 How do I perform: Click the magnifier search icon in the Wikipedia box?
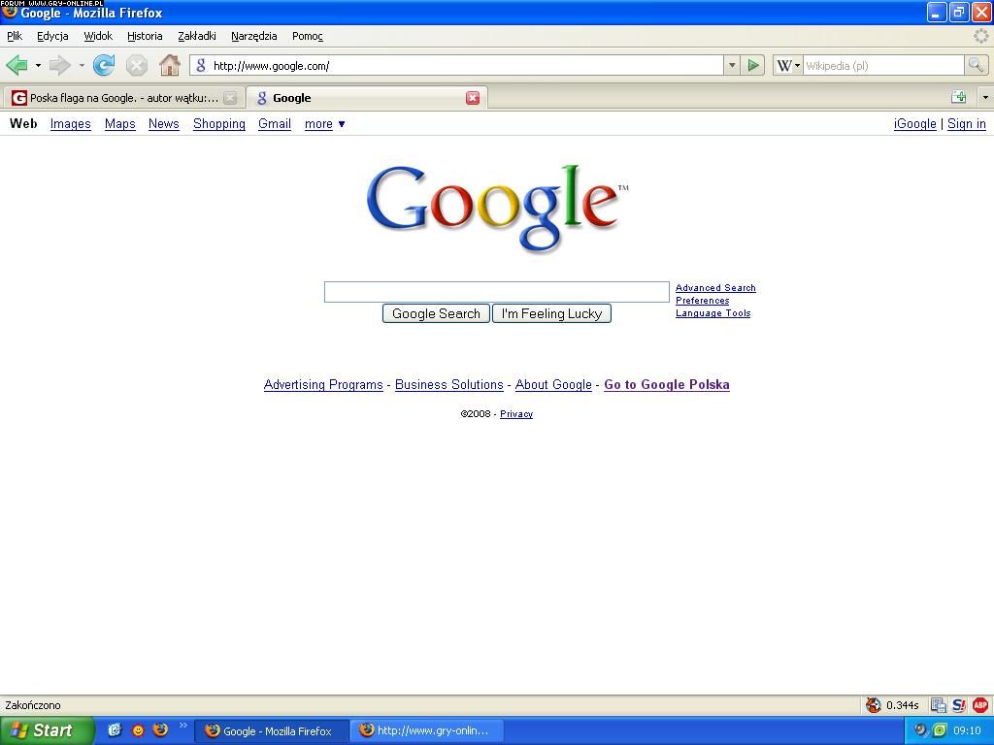point(976,65)
